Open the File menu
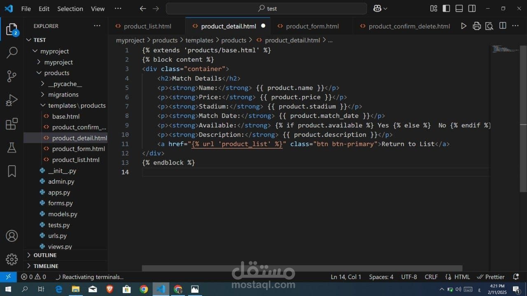 [26, 9]
